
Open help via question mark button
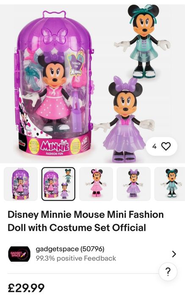coord(168,271)
